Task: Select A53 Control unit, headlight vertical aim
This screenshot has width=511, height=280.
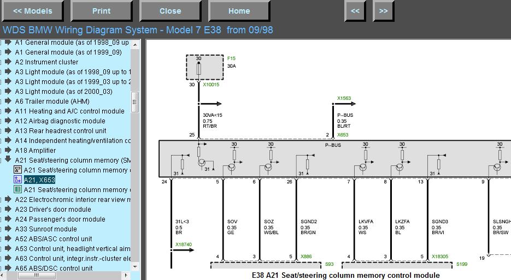Action: [73, 249]
